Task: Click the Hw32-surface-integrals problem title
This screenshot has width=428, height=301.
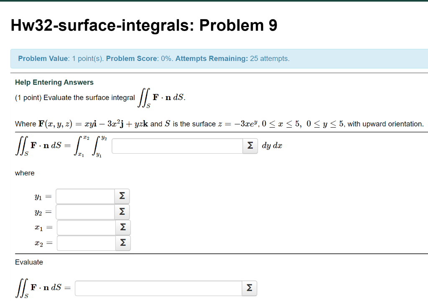Action: (x=144, y=25)
